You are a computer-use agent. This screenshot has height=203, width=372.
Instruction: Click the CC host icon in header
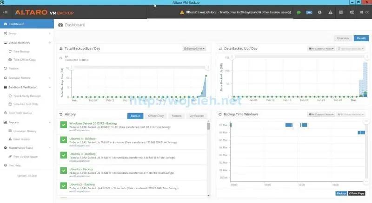pyautogui.click(x=365, y=13)
